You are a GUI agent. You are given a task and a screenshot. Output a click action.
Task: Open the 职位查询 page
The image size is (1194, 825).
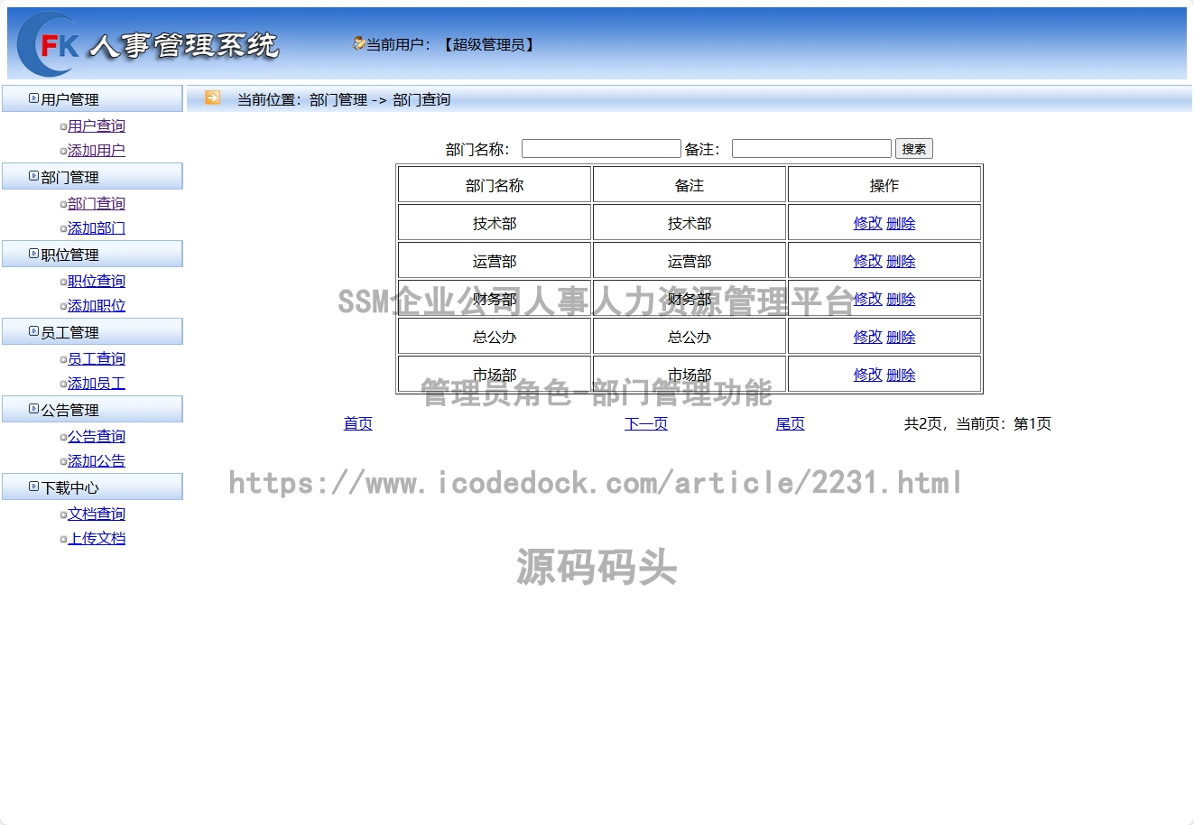tap(97, 281)
